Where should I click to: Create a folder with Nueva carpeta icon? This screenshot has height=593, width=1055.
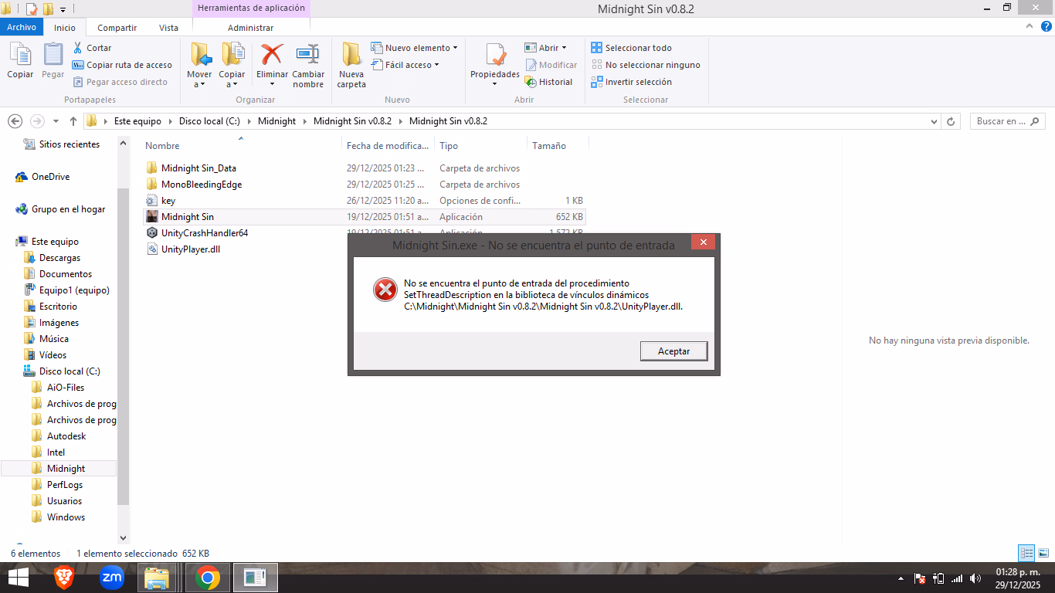click(x=351, y=56)
